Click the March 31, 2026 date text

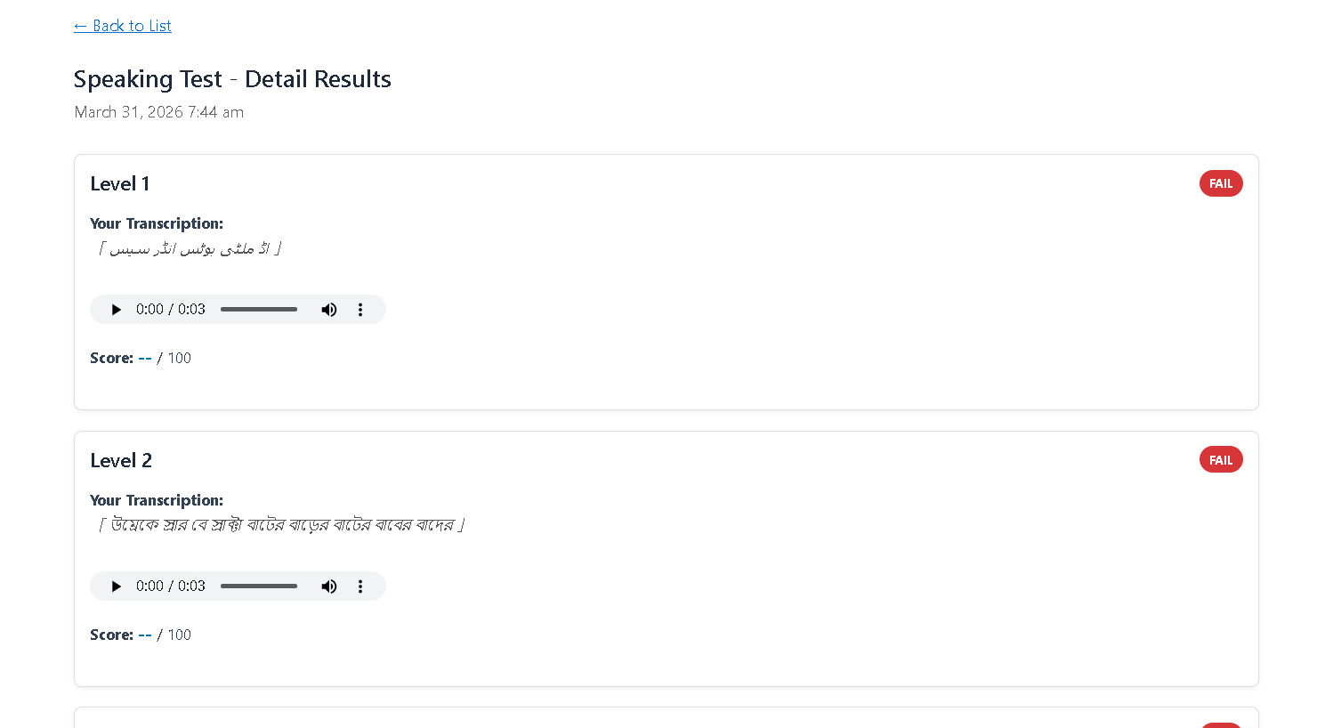tap(158, 112)
